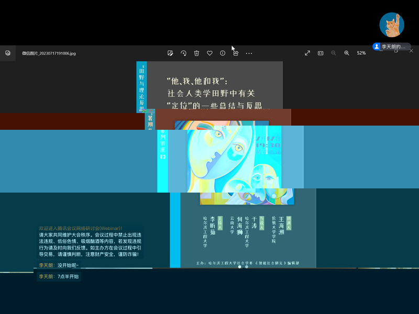Click speaker name 王海潮 on the poster
Viewport: 419px width, 314px height.
(x=281, y=226)
